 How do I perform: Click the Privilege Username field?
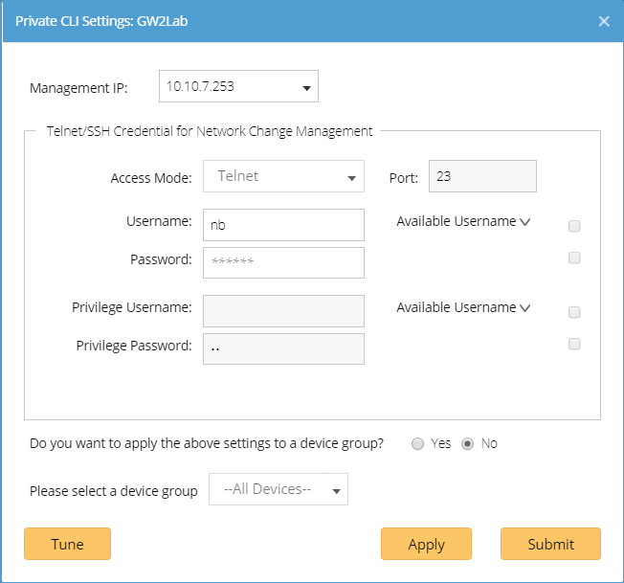(283, 311)
